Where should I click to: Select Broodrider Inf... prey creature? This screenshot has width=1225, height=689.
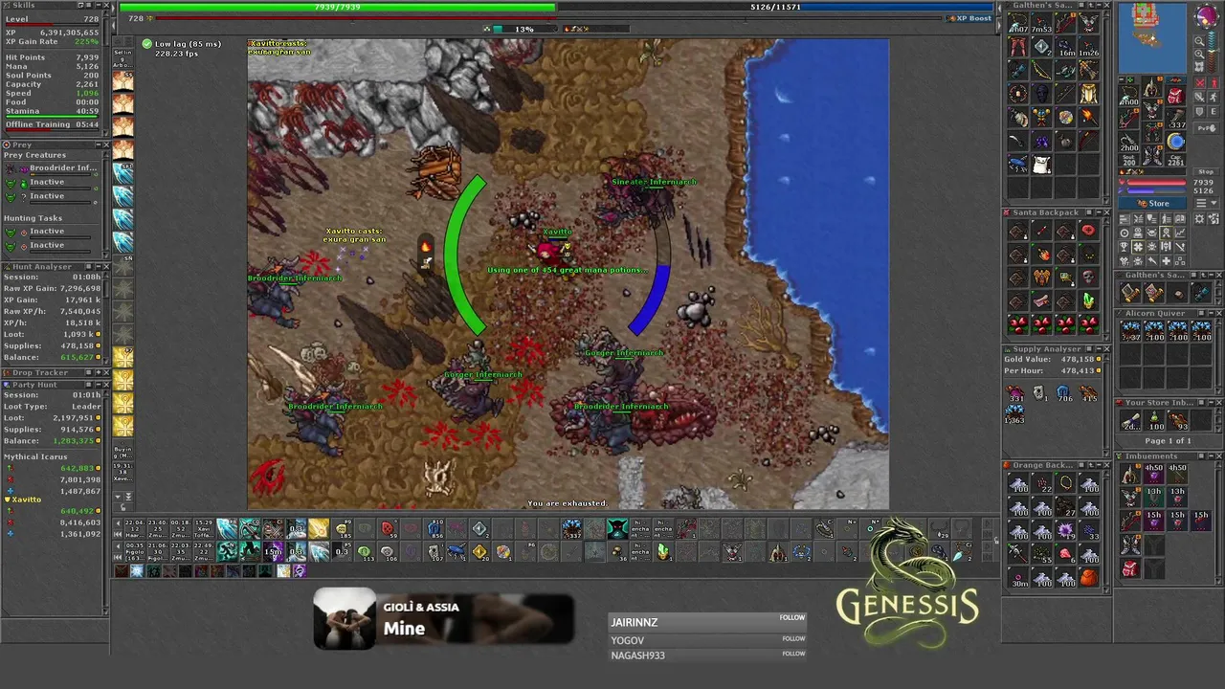(63, 167)
